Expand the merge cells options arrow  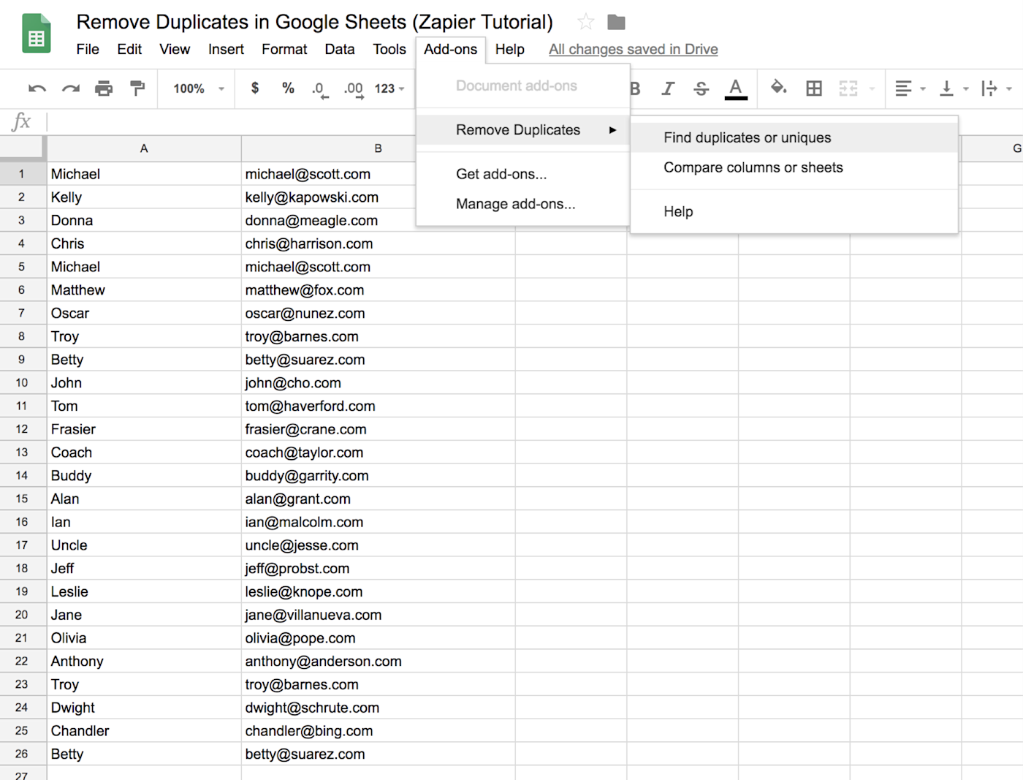pos(872,89)
